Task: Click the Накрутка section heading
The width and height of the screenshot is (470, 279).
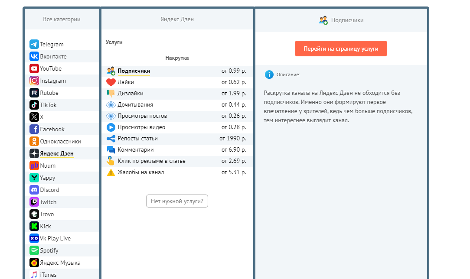Action: click(177, 58)
